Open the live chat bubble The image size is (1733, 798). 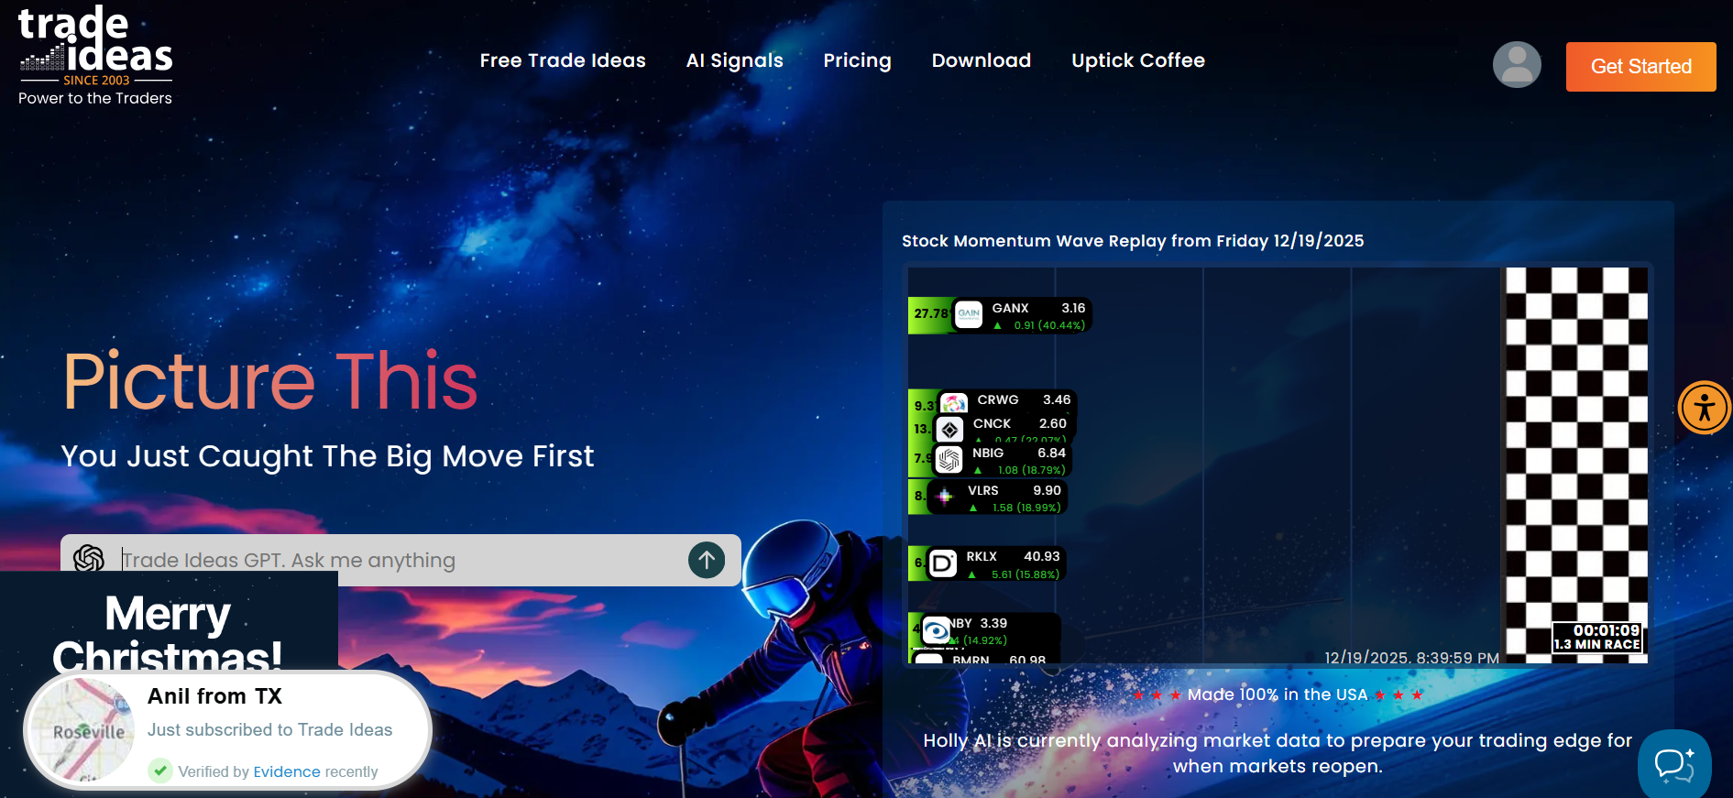tap(1673, 764)
